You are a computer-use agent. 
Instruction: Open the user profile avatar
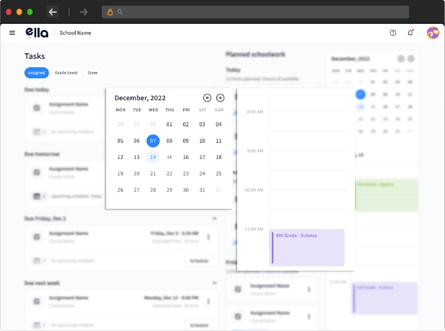pyautogui.click(x=433, y=33)
